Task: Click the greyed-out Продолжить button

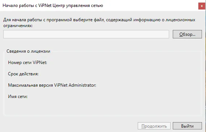Action: tap(154, 126)
